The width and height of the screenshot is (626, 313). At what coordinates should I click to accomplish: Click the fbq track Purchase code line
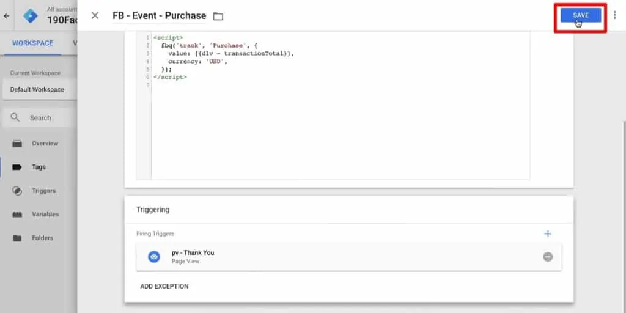click(x=210, y=45)
